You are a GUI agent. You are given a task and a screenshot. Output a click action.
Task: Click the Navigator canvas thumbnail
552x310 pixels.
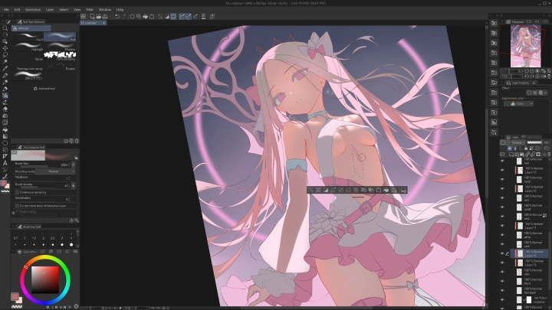point(526,46)
